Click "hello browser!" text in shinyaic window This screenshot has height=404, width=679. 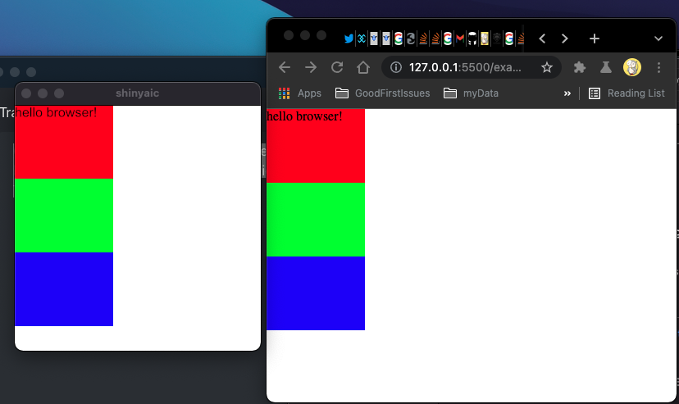pyautogui.click(x=56, y=112)
